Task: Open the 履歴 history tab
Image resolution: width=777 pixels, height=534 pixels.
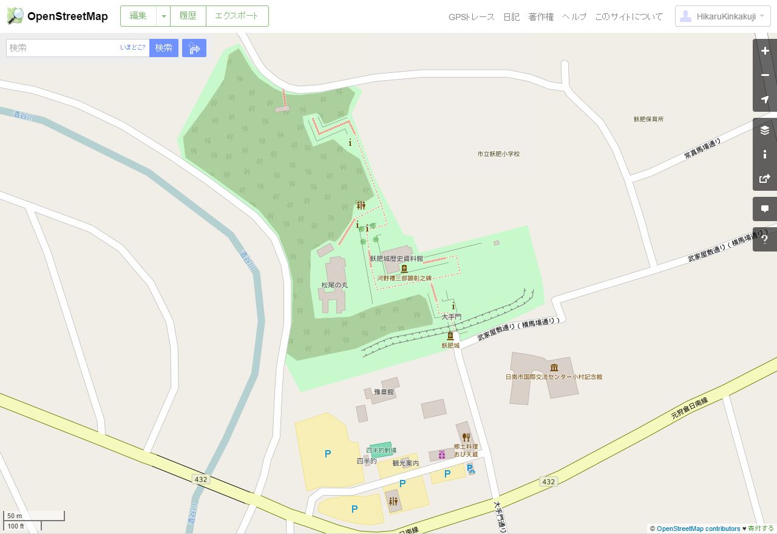Action: pos(188,16)
